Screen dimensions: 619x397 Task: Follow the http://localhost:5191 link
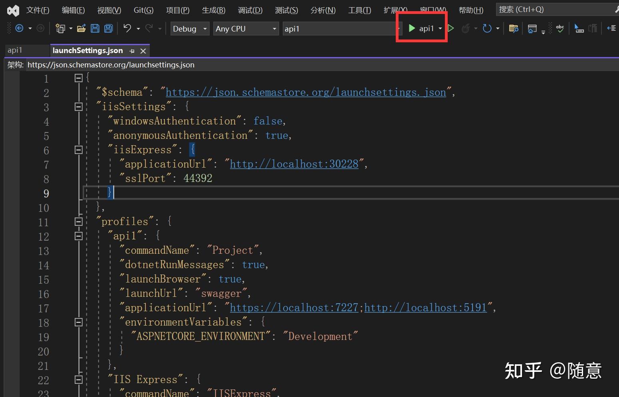point(426,308)
